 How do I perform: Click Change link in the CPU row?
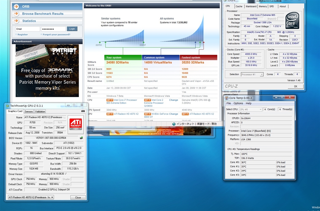click(x=173, y=100)
